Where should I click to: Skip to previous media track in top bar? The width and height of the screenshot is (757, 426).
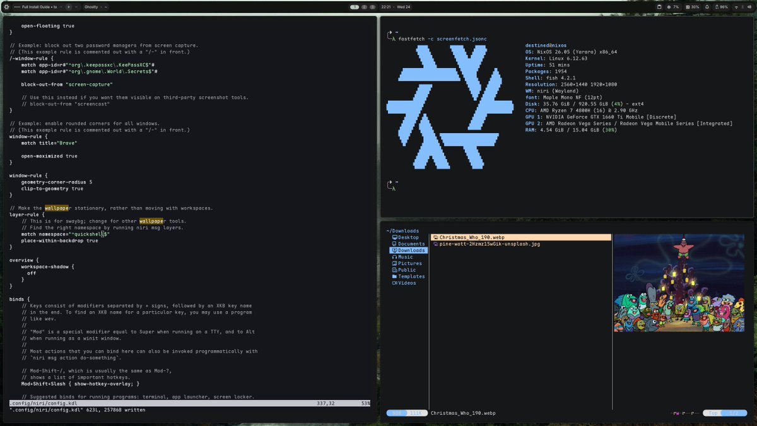[61, 7]
